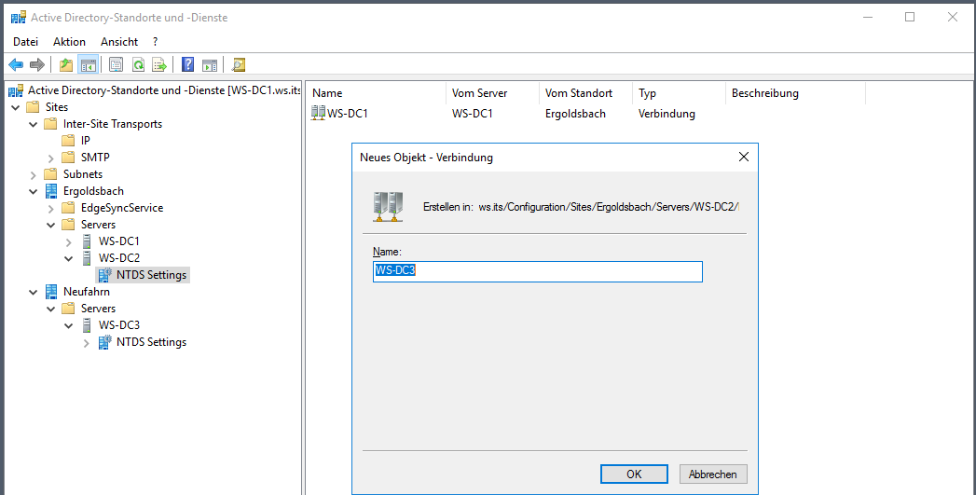This screenshot has width=976, height=495.
Task: Click the app icon in the title bar
Action: pyautogui.click(x=19, y=18)
